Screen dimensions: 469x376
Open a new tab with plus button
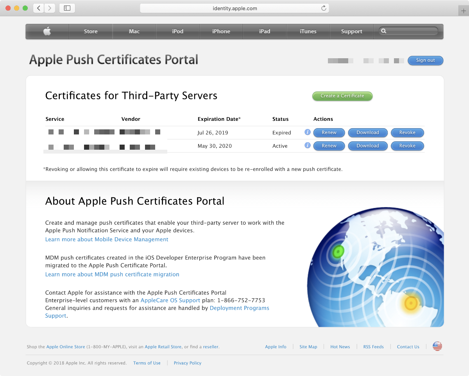pyautogui.click(x=464, y=11)
